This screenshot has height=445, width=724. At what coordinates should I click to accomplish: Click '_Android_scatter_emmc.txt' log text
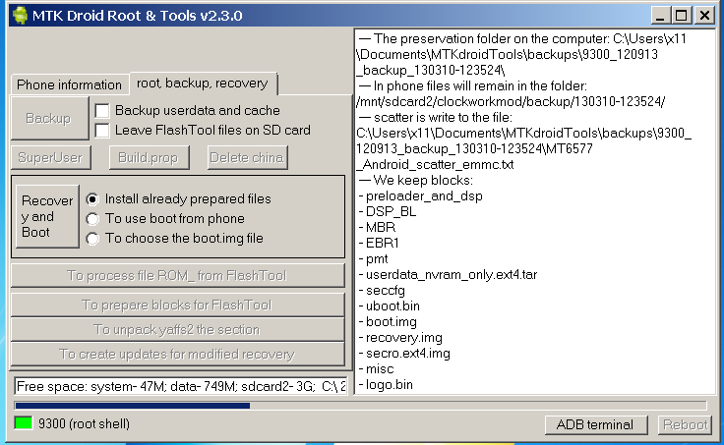pos(436,165)
